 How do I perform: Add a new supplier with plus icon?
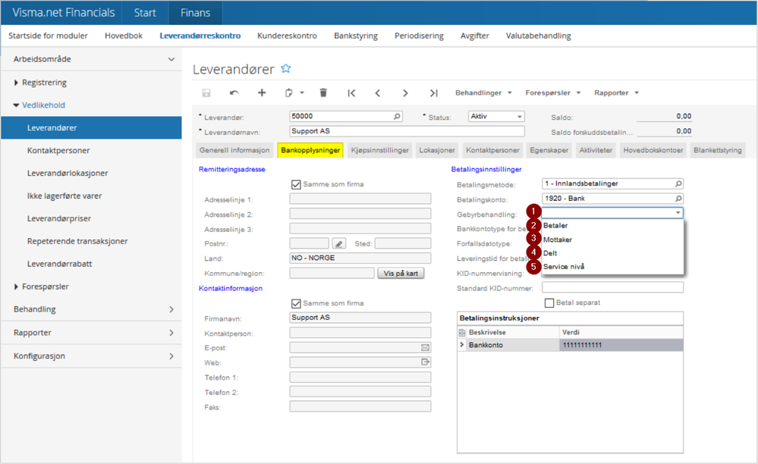[262, 92]
